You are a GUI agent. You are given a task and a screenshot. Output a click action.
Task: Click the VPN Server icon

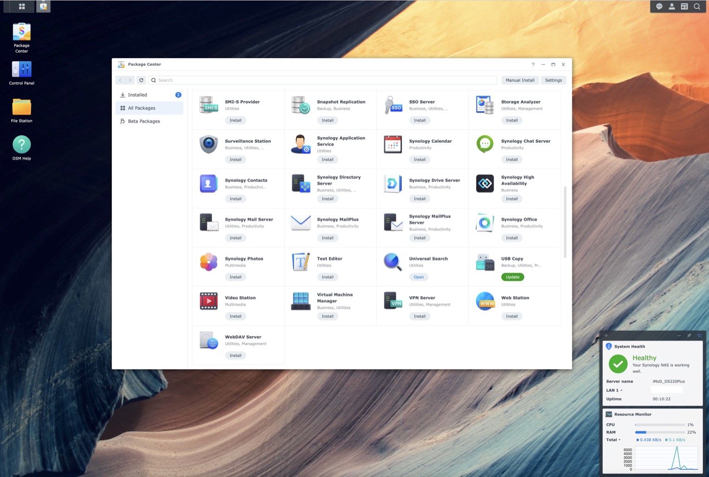(393, 301)
